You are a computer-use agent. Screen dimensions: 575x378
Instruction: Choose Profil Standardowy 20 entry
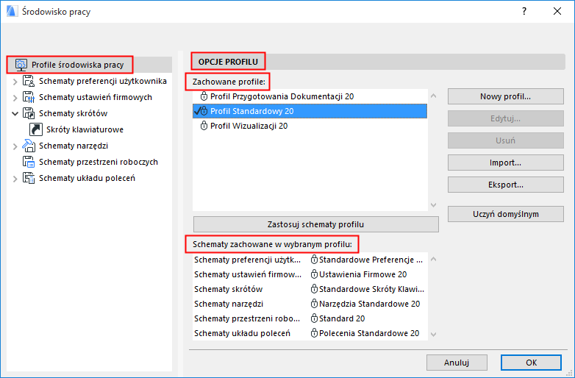pos(251,111)
